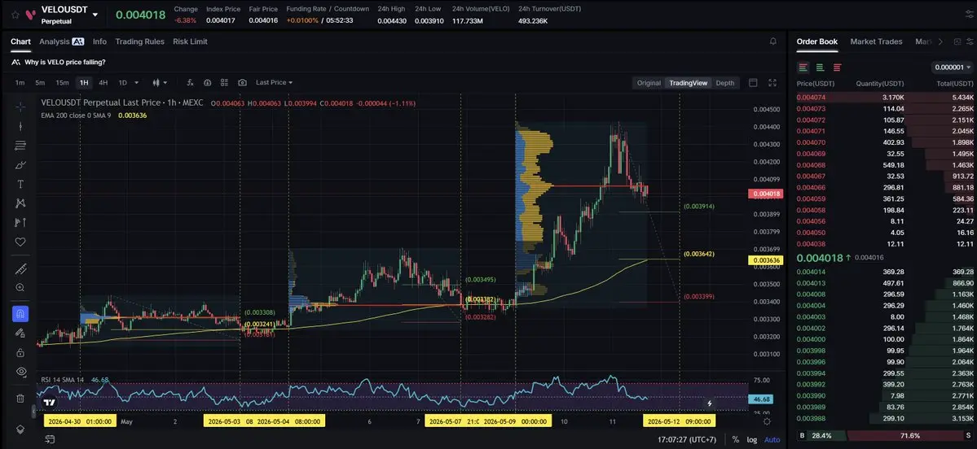This screenshot has height=449, width=977.
Task: Select the text annotation tool
Action: 20,184
